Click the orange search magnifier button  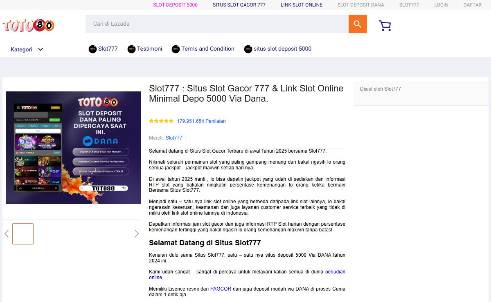358,24
